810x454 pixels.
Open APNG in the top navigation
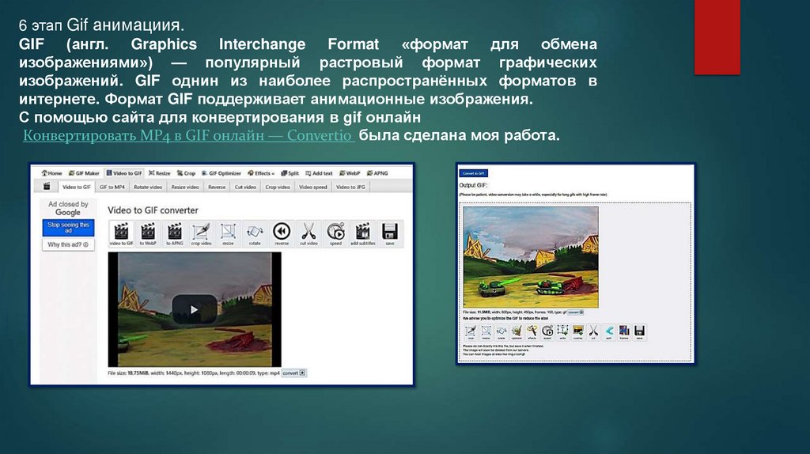coord(377,173)
